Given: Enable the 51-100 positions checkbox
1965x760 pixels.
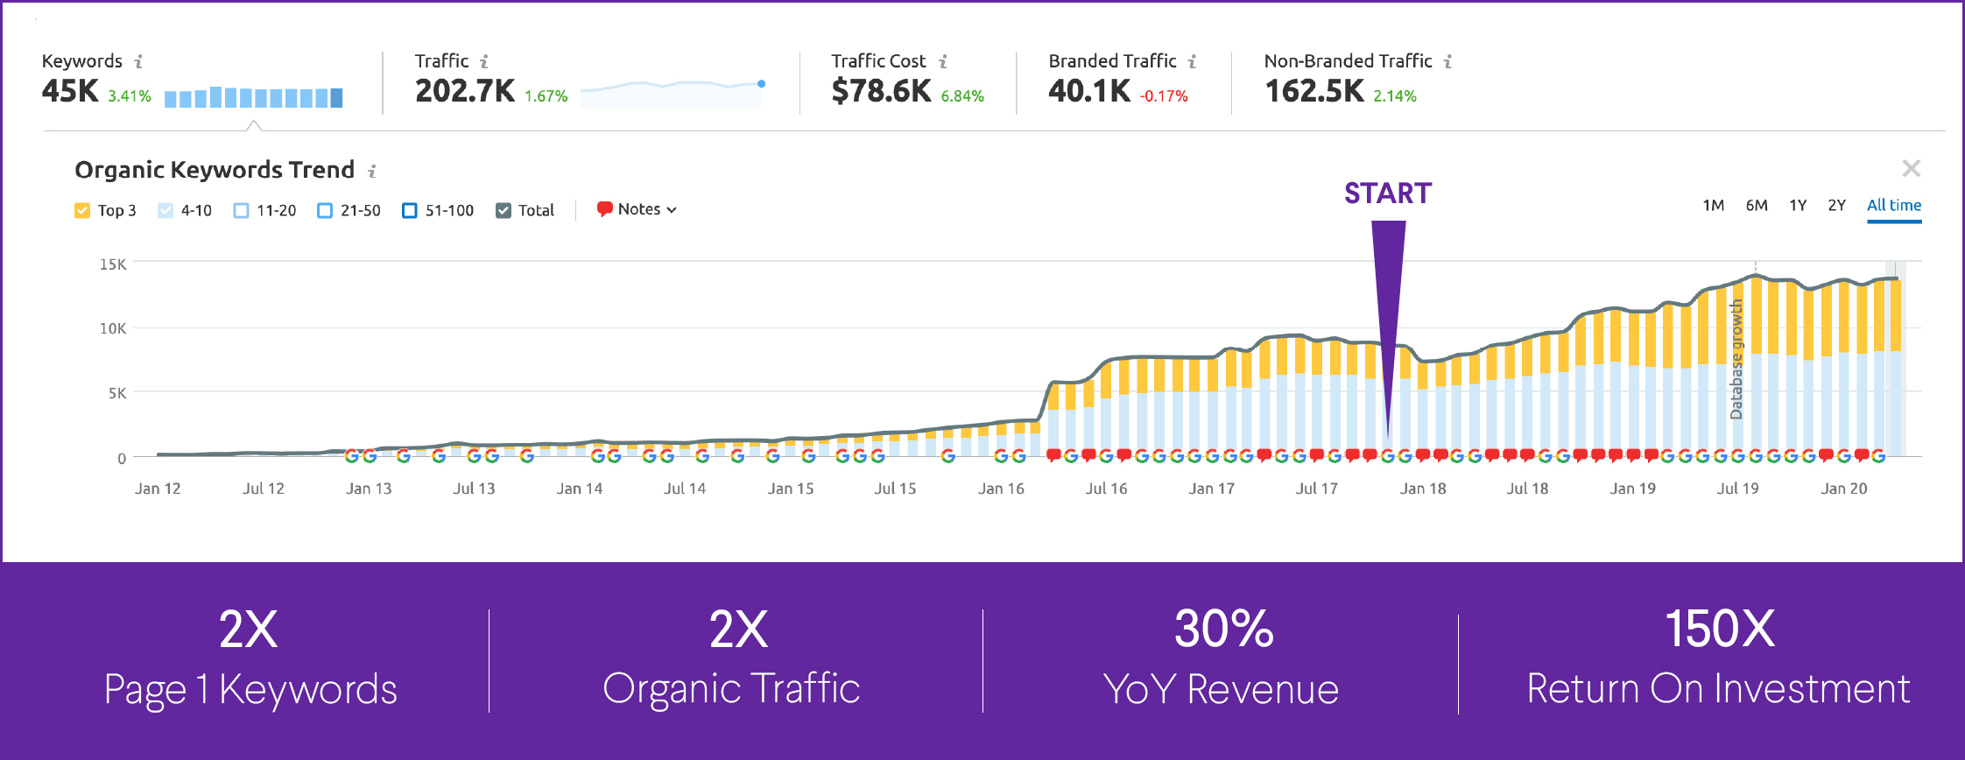Looking at the screenshot, I should pyautogui.click(x=409, y=210).
